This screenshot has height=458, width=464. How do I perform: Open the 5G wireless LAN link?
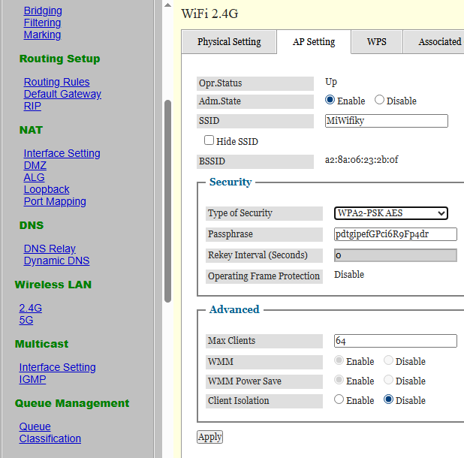(x=26, y=320)
